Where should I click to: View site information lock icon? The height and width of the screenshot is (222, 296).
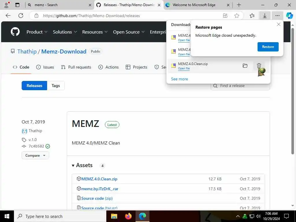(36, 16)
